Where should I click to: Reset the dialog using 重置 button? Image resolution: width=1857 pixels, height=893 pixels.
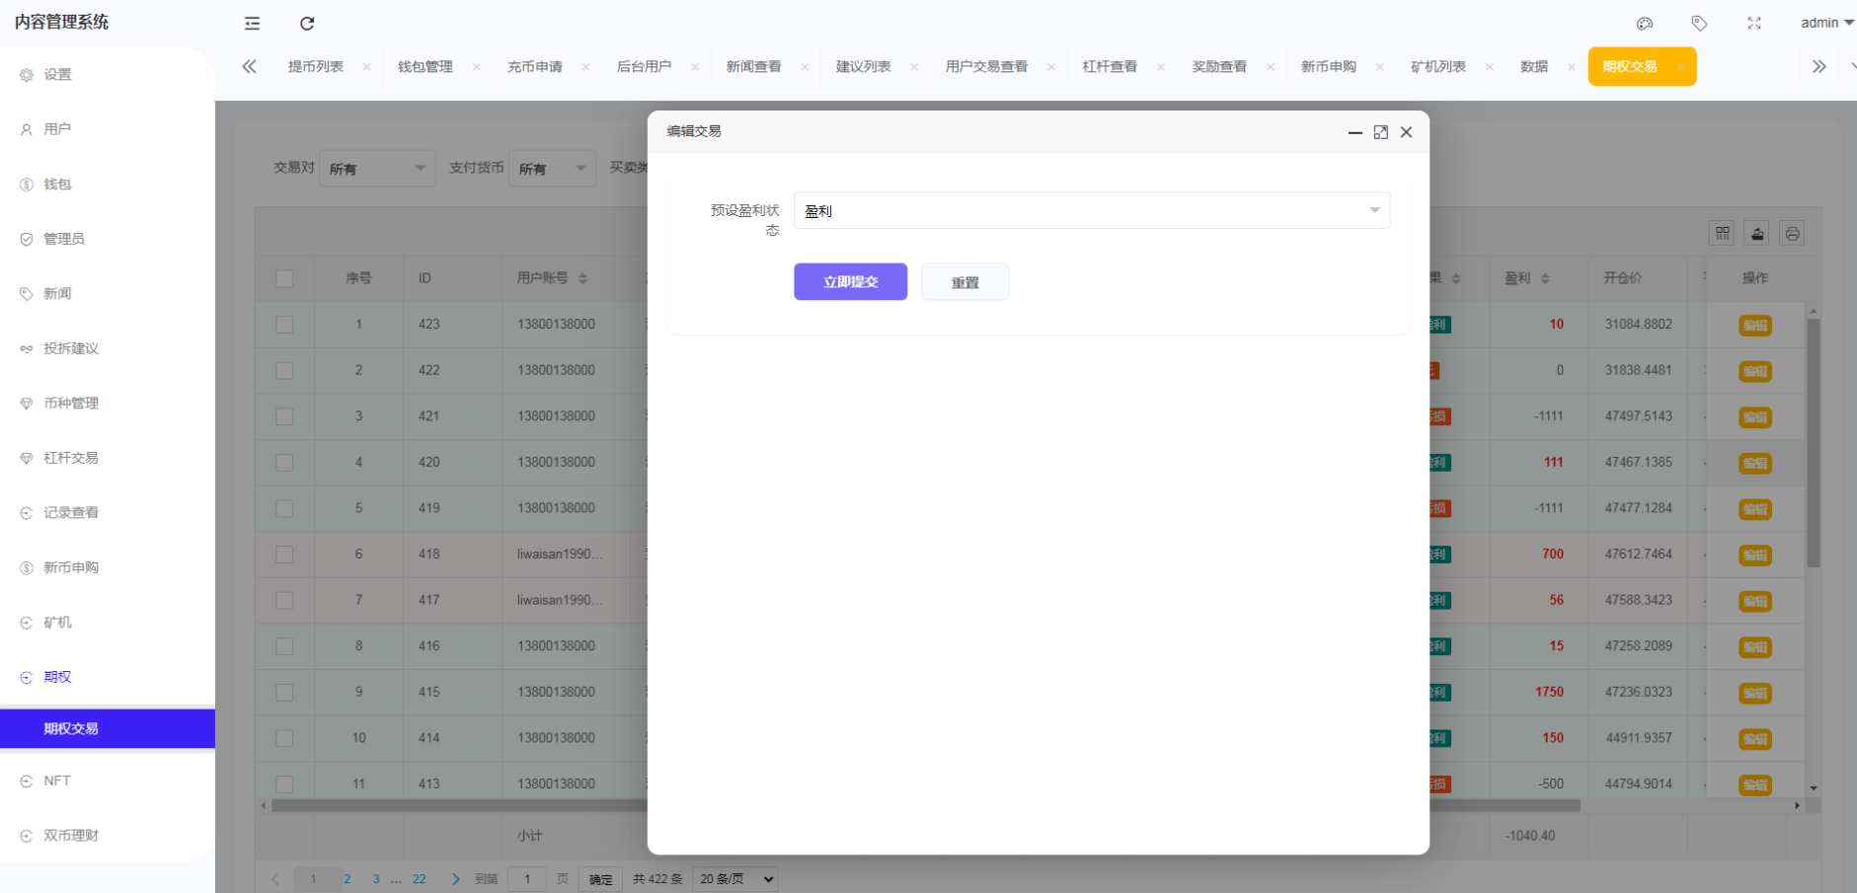pyautogui.click(x=965, y=281)
